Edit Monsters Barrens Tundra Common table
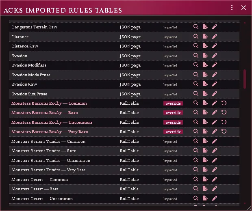 click(215, 141)
